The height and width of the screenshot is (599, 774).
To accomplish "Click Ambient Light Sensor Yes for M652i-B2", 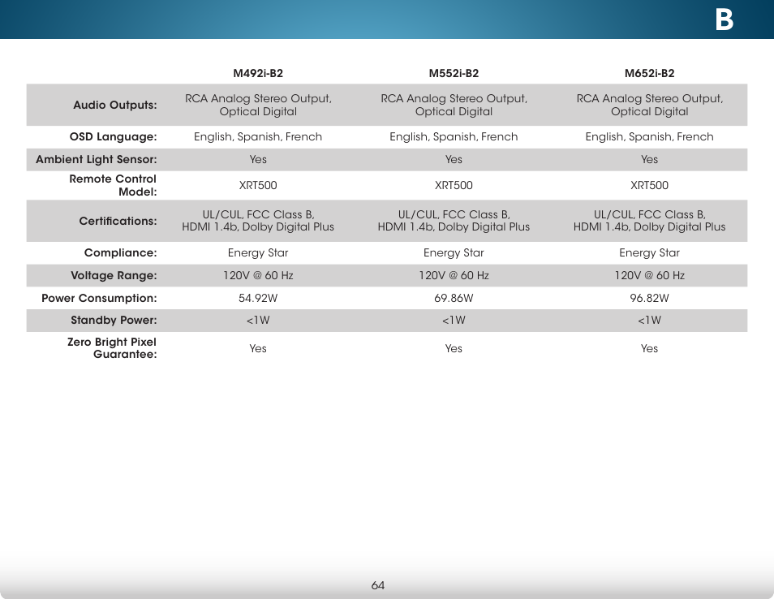I will (x=649, y=160).
